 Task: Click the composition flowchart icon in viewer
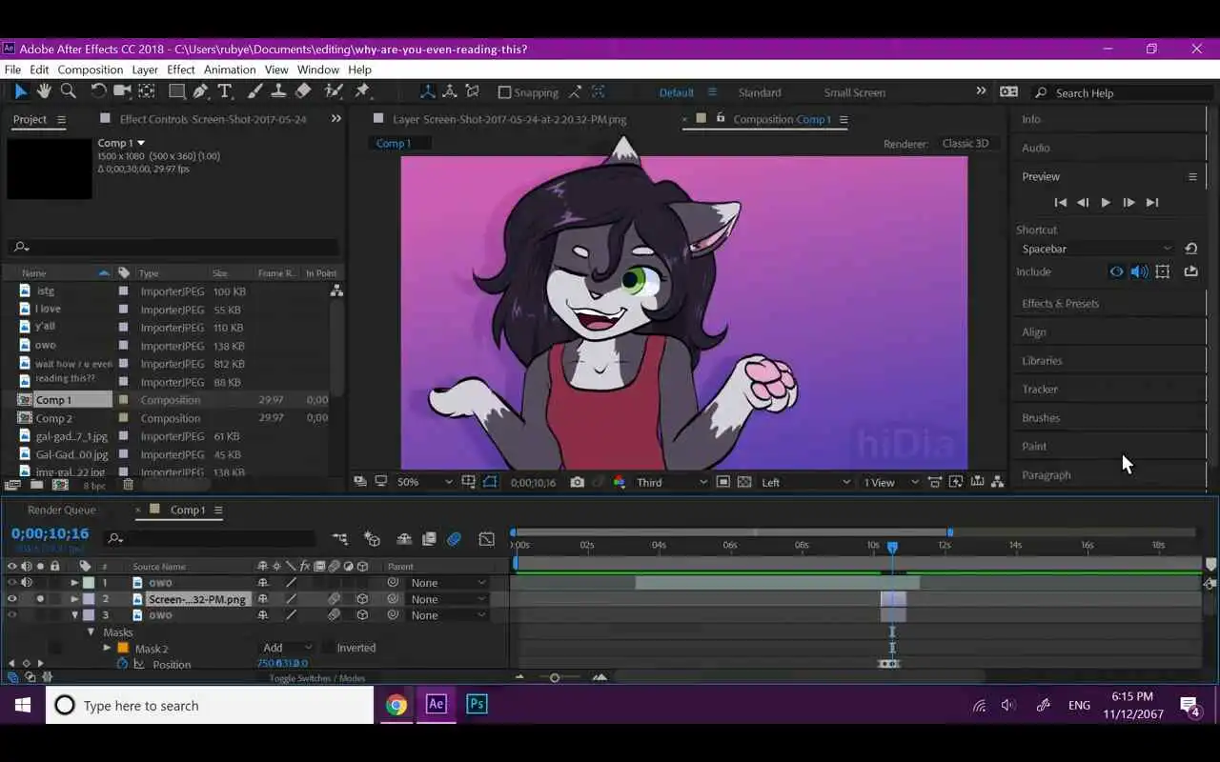997,482
